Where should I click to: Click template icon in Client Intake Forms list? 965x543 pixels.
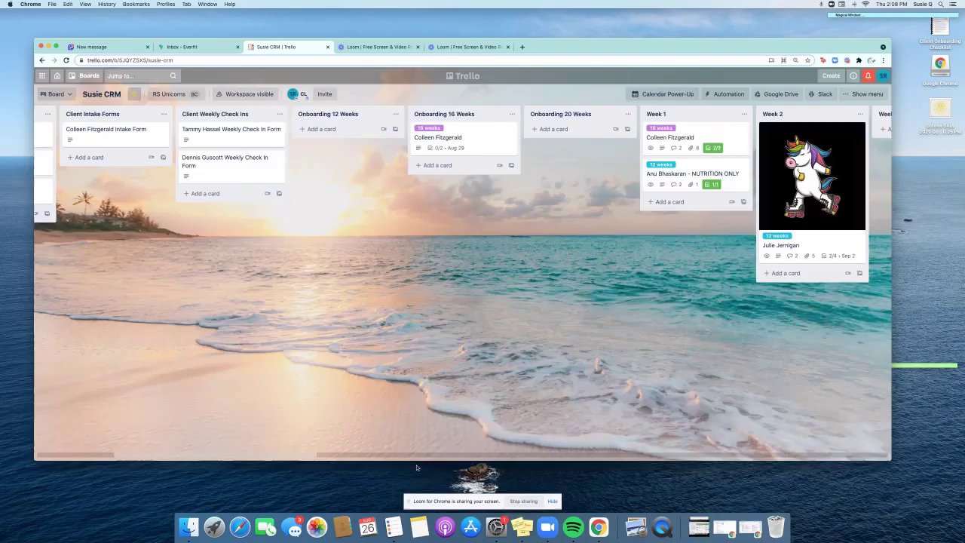pos(163,158)
